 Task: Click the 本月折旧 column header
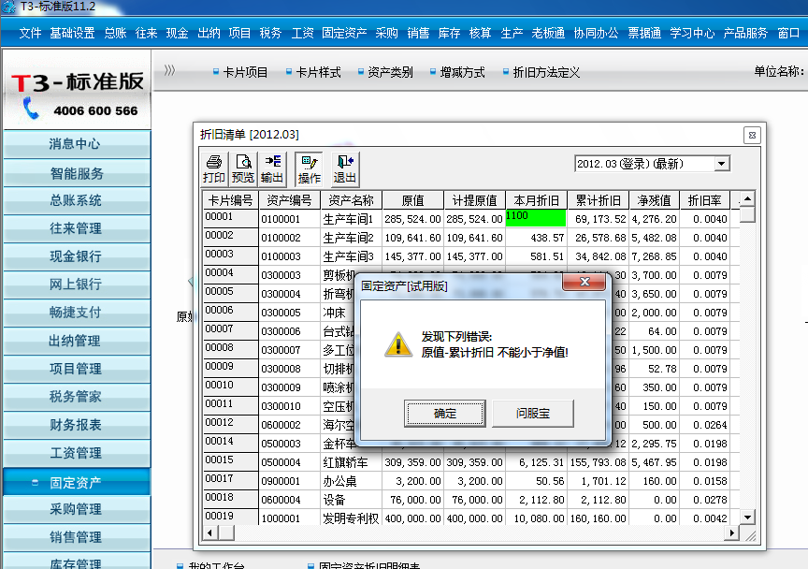[537, 200]
